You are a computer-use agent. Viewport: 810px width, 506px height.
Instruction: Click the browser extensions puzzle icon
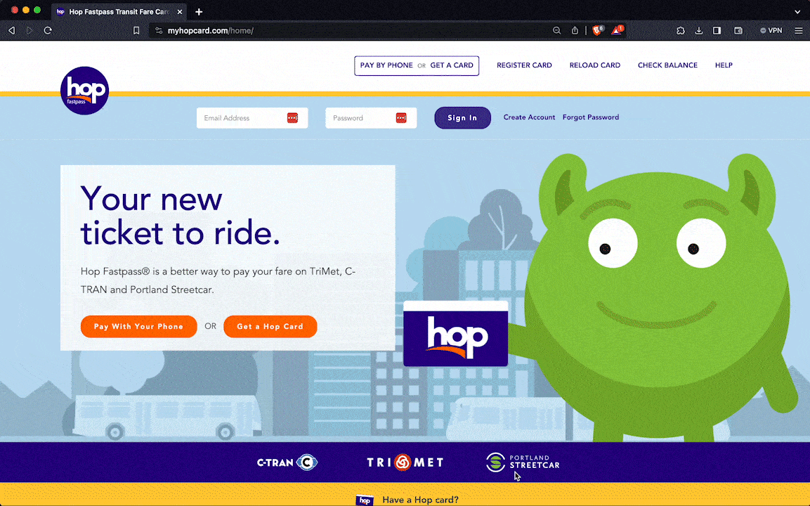[x=680, y=30]
